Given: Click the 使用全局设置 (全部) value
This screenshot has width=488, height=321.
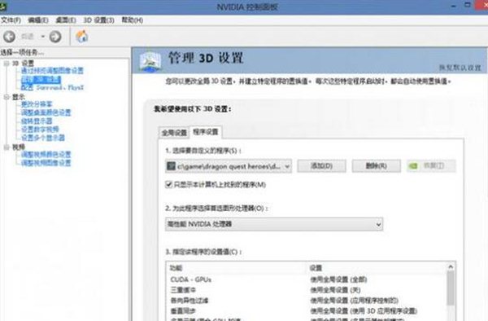Looking at the screenshot, I should tap(338, 279).
